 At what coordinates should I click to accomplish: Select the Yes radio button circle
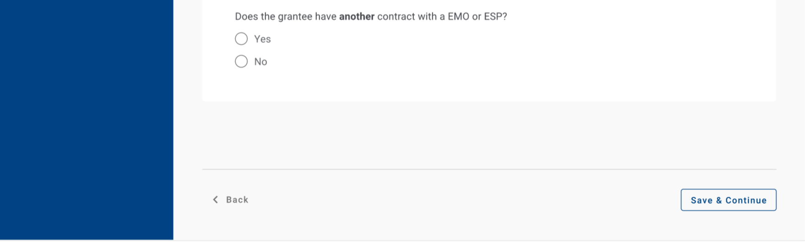point(241,39)
